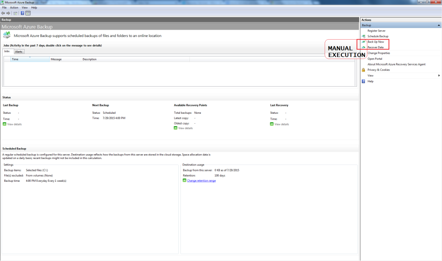The width and height of the screenshot is (442, 261).
Task: Click the Privacy & Cookies lock icon
Action: point(363,70)
